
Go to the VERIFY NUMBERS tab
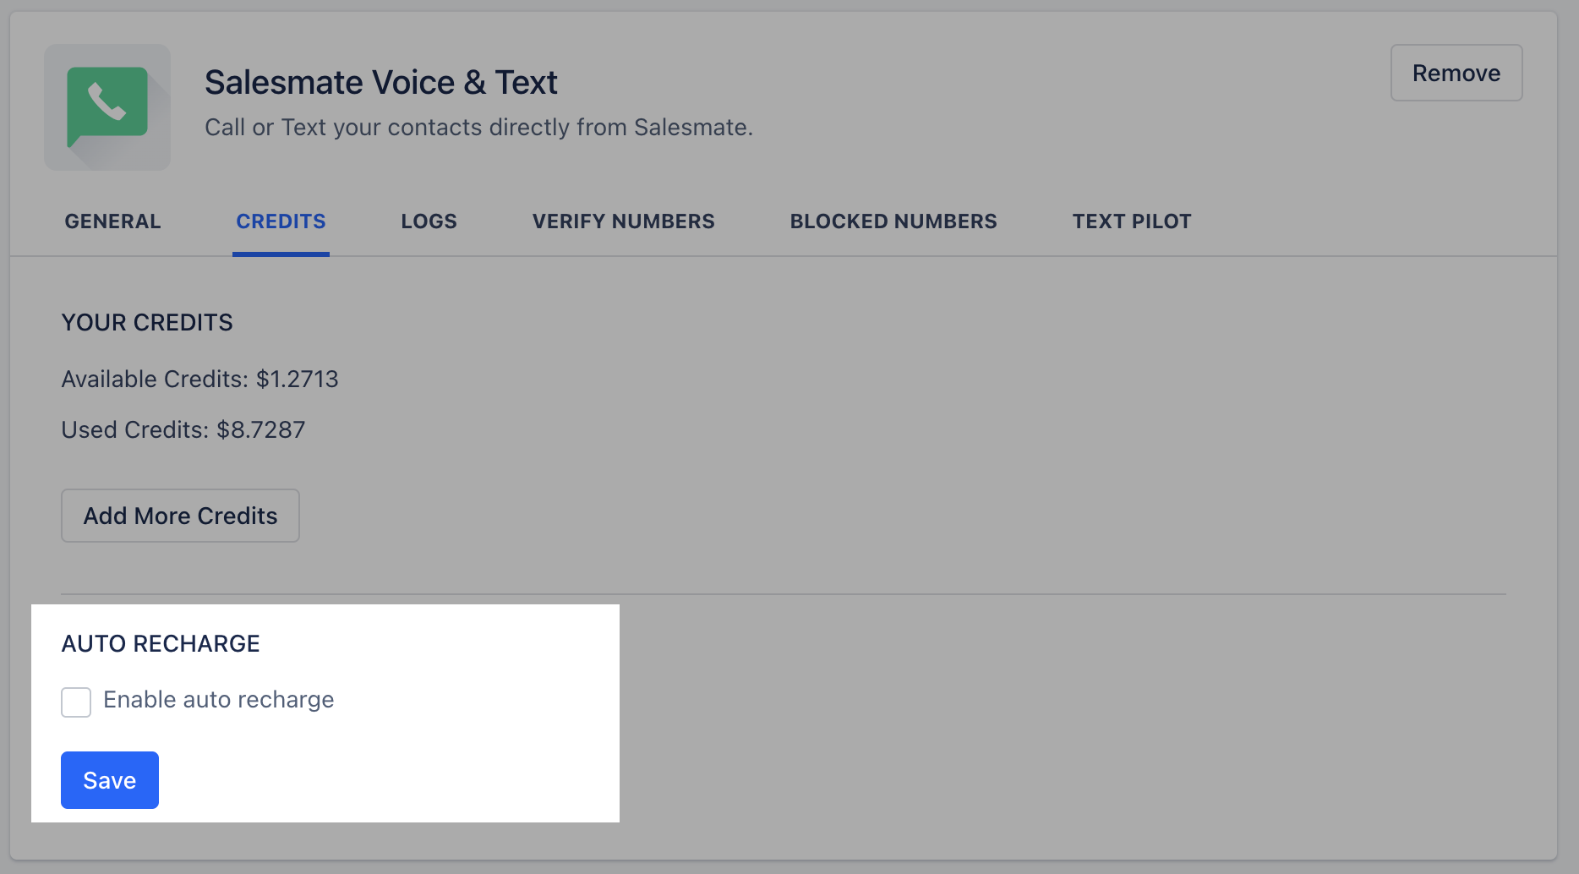coord(623,221)
